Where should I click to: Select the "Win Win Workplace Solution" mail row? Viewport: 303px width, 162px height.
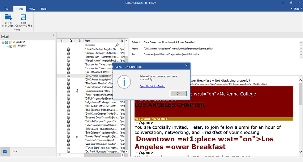coord(91,144)
